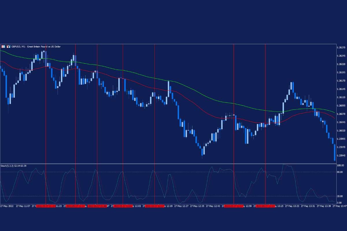Click the 20.00 stochastic level label
The image size is (347, 231).
coord(340,196)
